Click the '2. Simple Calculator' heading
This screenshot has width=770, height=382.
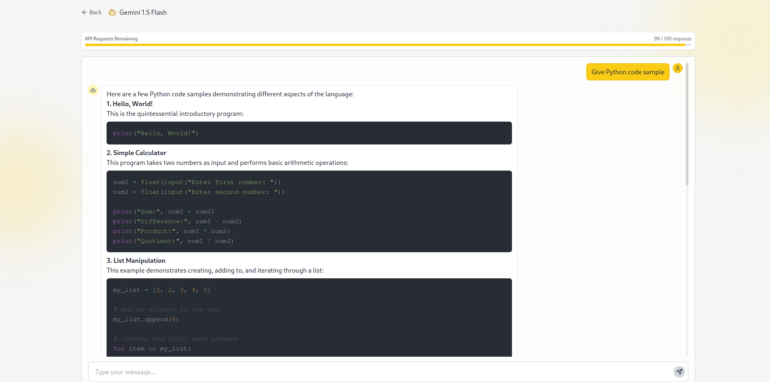tap(136, 153)
